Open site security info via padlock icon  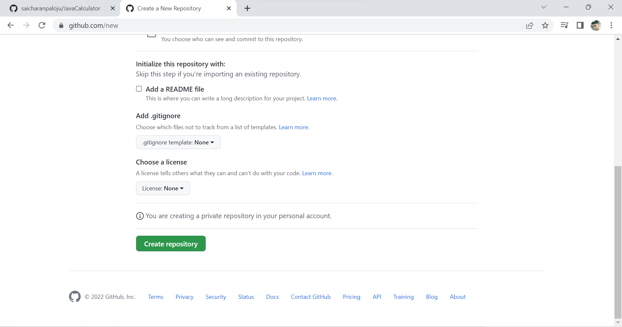click(x=61, y=26)
